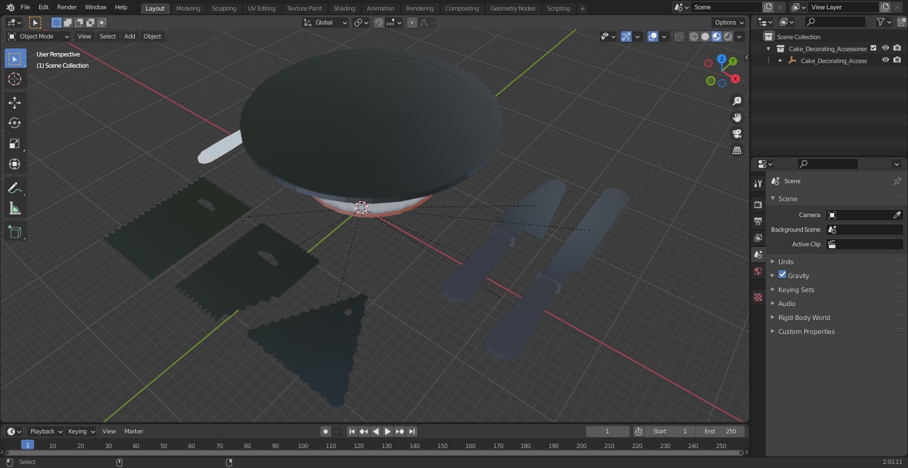Screen dimensions: 908x468
Task: Disable Cake_Decorating_Accessories collection in renders
Action: (897, 48)
